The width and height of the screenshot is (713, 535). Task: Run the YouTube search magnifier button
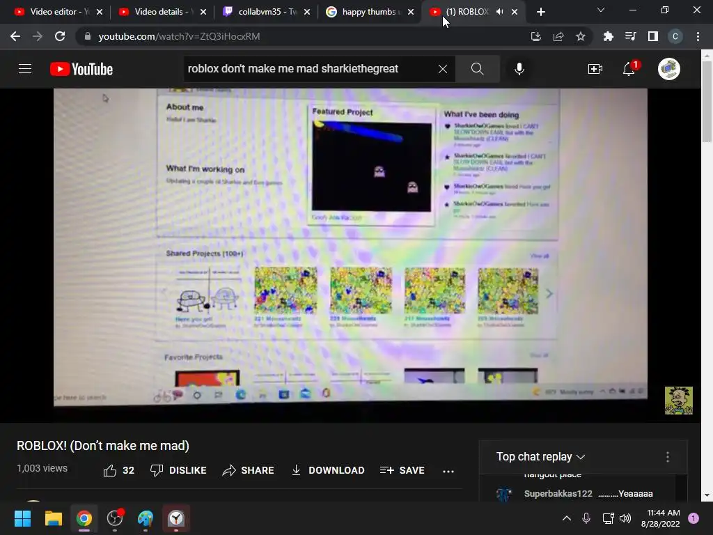click(x=477, y=69)
